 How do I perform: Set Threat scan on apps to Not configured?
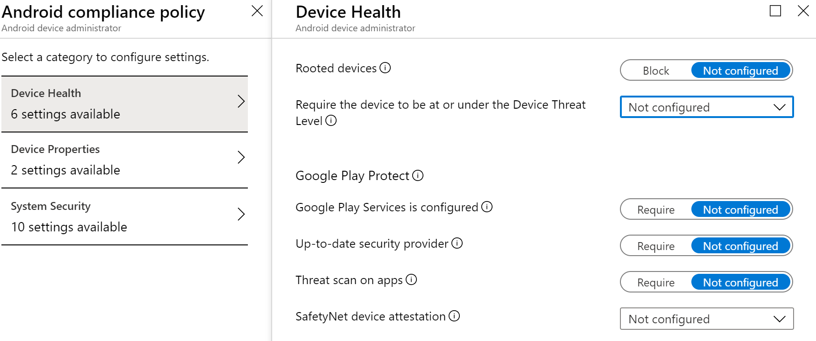coord(741,282)
